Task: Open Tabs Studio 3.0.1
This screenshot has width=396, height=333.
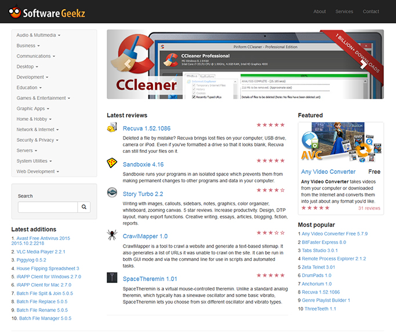Action: click(319, 250)
